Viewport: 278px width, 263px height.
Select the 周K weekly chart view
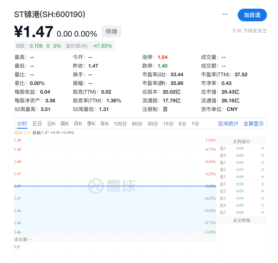click(64, 124)
